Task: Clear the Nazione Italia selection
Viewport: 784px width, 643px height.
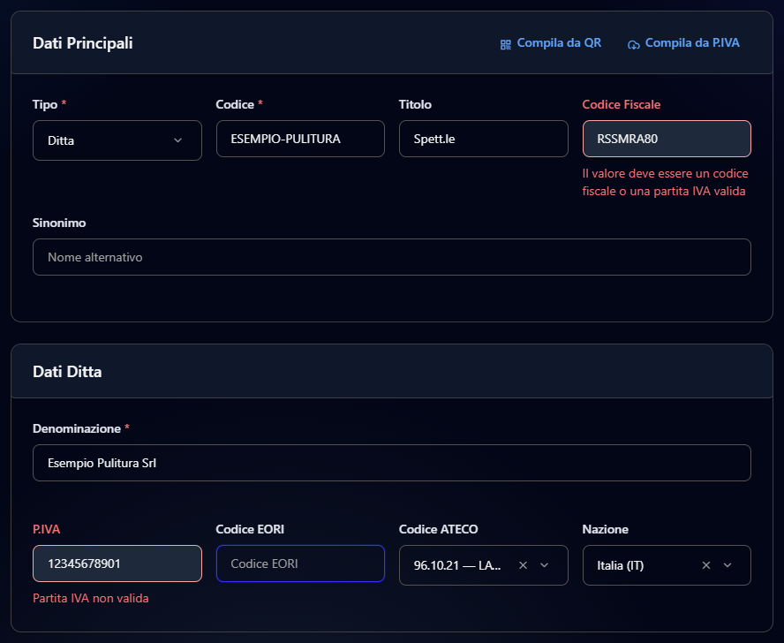Action: pos(706,565)
